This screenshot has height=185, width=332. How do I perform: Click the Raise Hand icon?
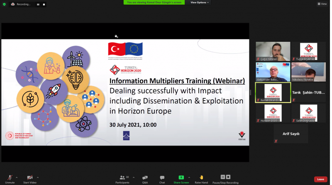(201, 178)
